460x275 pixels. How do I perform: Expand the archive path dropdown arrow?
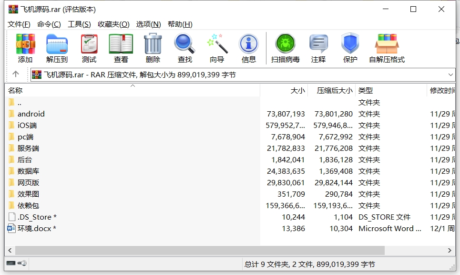451,74
